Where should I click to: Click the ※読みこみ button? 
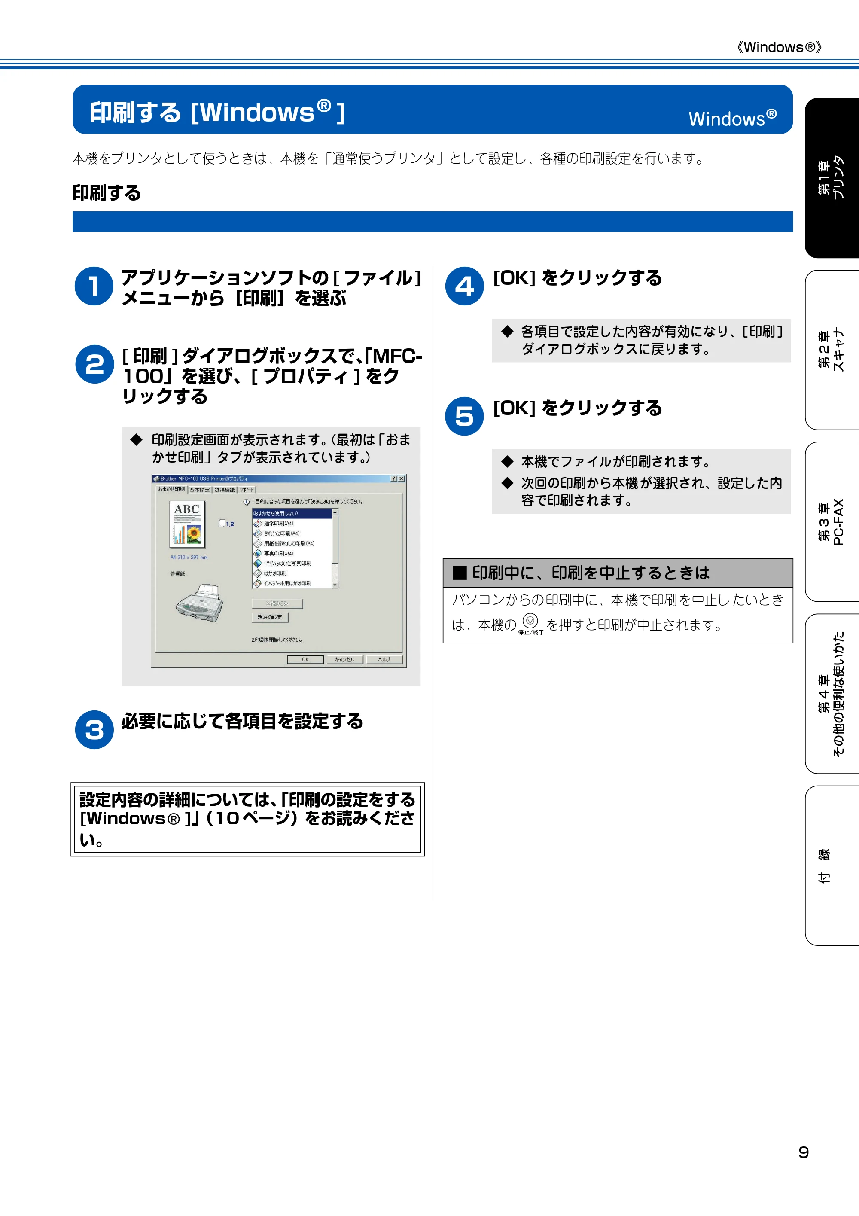pyautogui.click(x=277, y=603)
